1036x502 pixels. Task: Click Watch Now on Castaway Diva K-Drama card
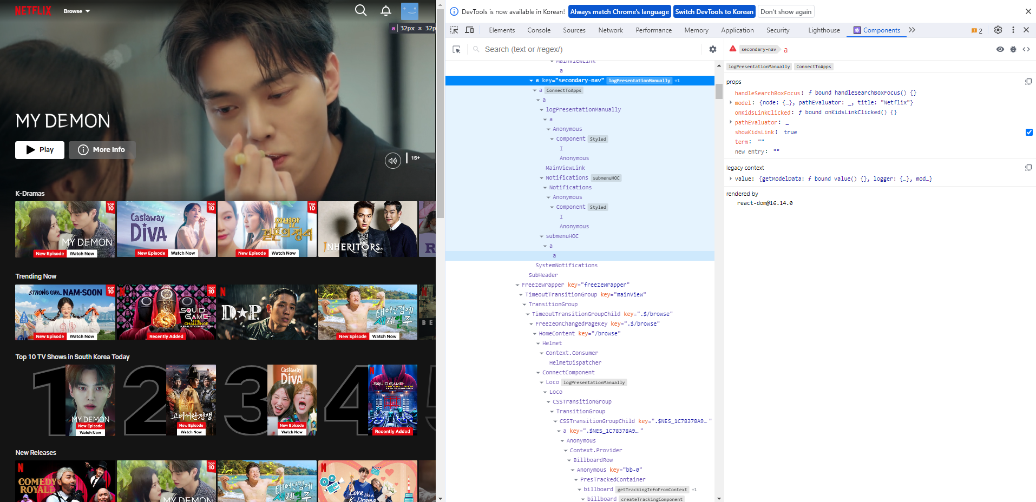(x=182, y=253)
